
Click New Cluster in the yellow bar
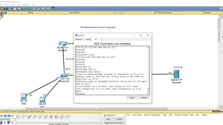[75, 12]
